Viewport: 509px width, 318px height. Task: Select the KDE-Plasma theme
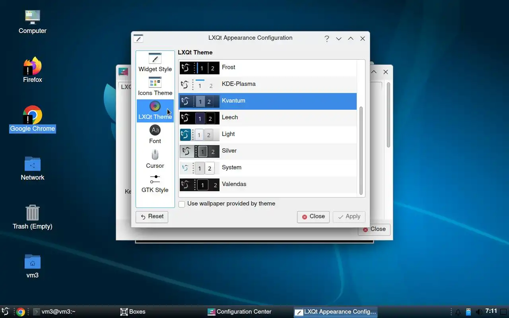point(268,84)
